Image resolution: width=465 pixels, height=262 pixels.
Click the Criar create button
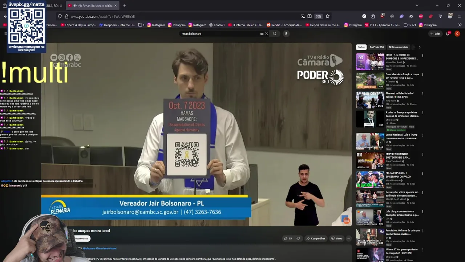[435, 33]
